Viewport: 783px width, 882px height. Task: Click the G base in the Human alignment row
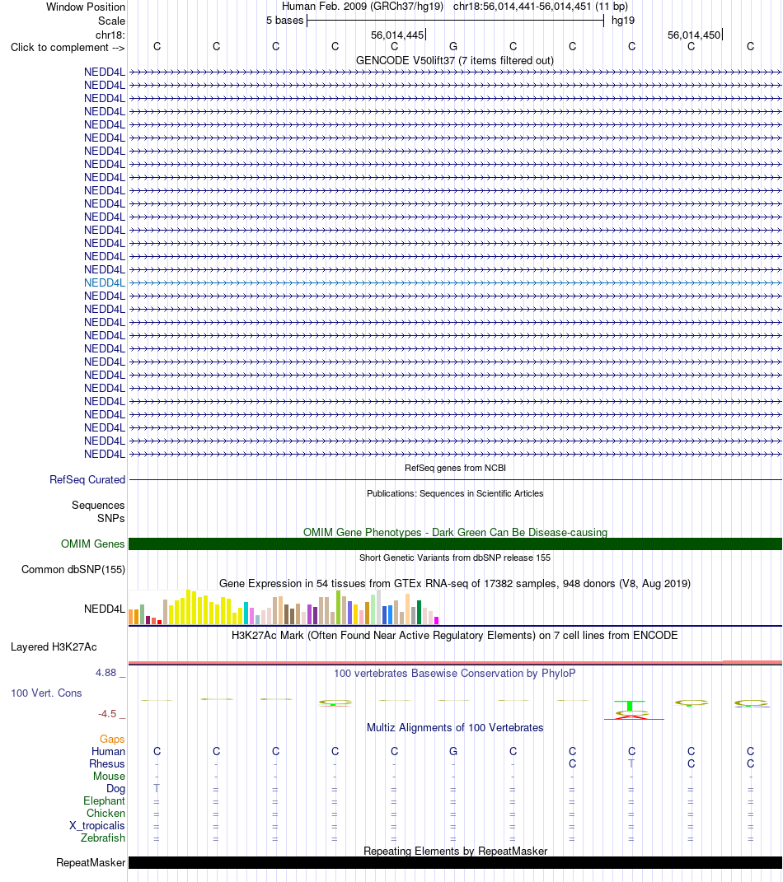(453, 752)
